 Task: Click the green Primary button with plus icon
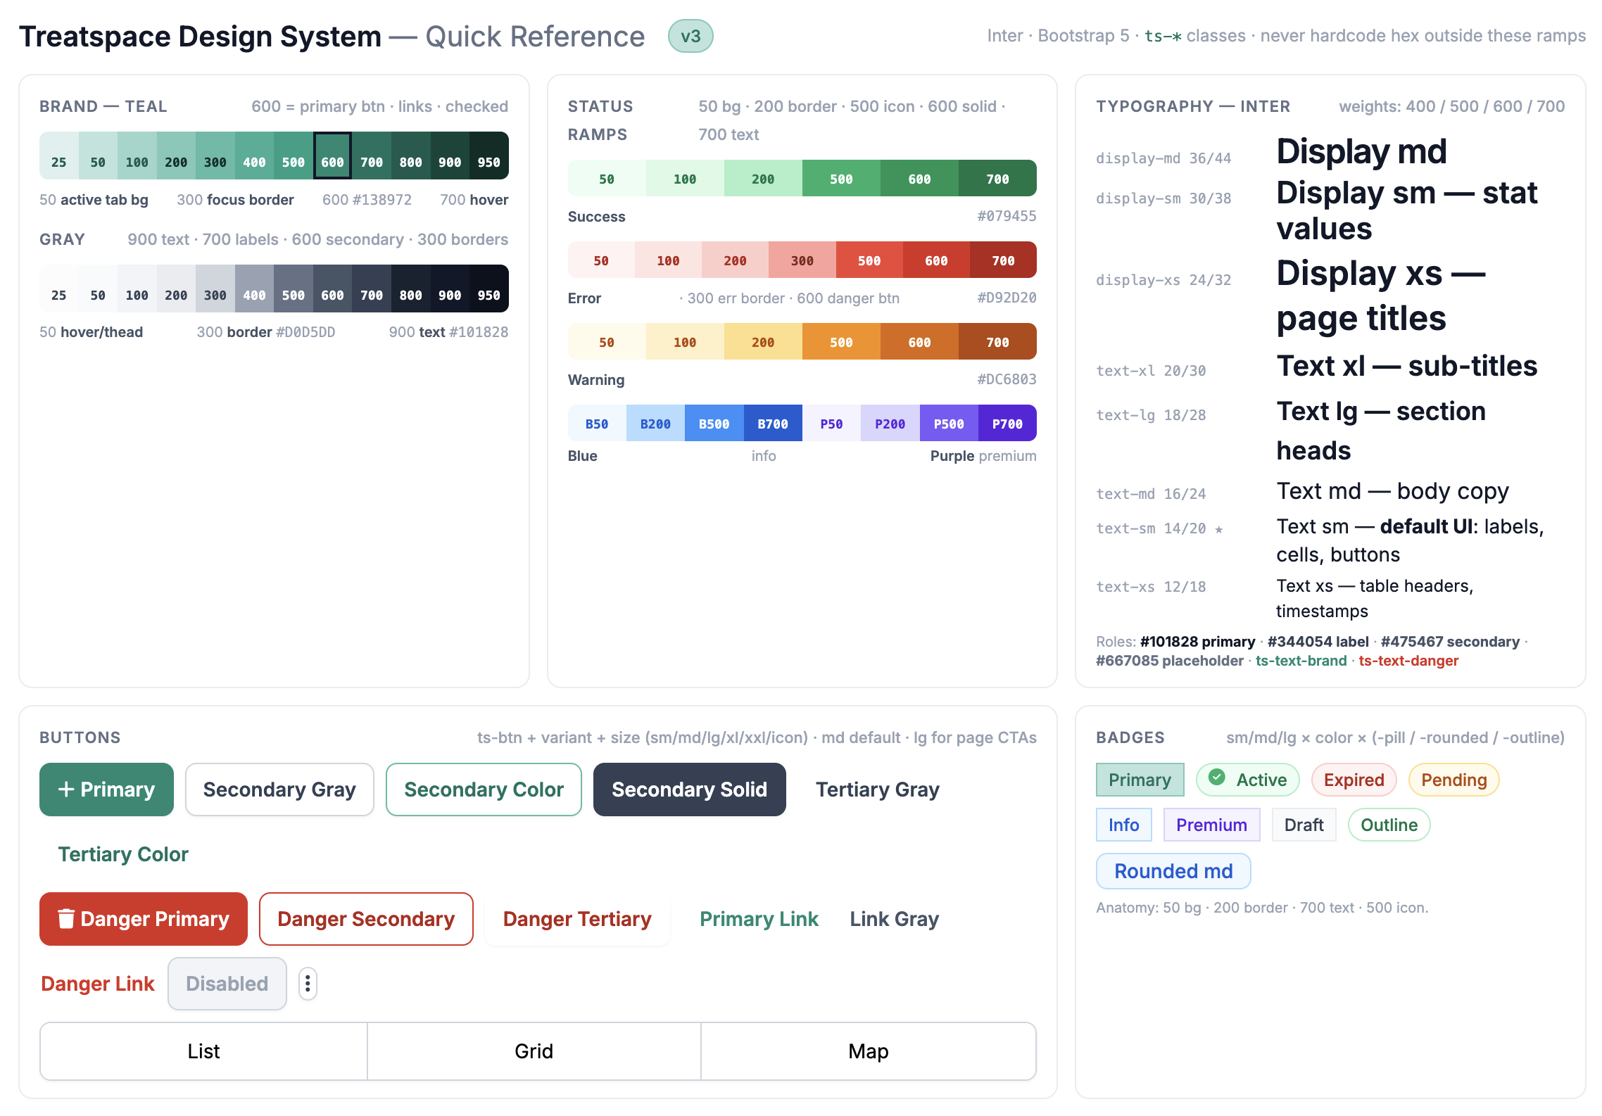pyautogui.click(x=106, y=790)
